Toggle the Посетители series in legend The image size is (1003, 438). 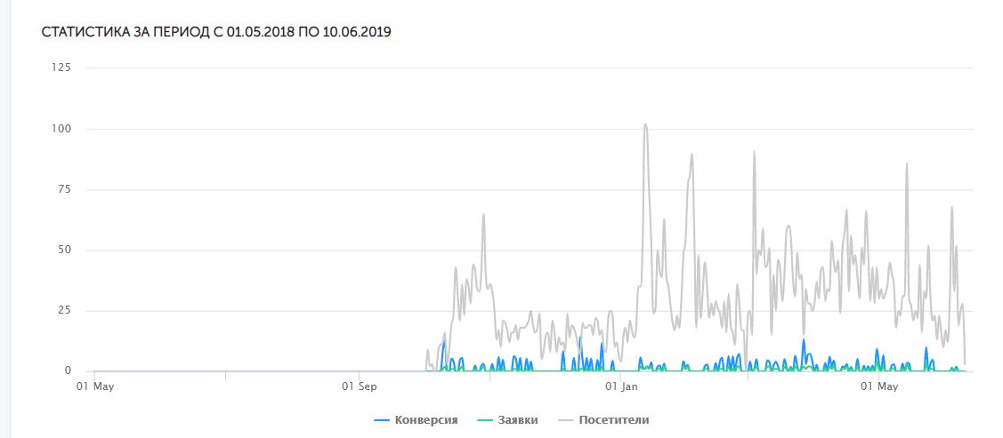coord(603,420)
